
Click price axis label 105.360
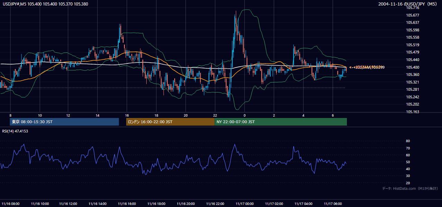coord(412,75)
